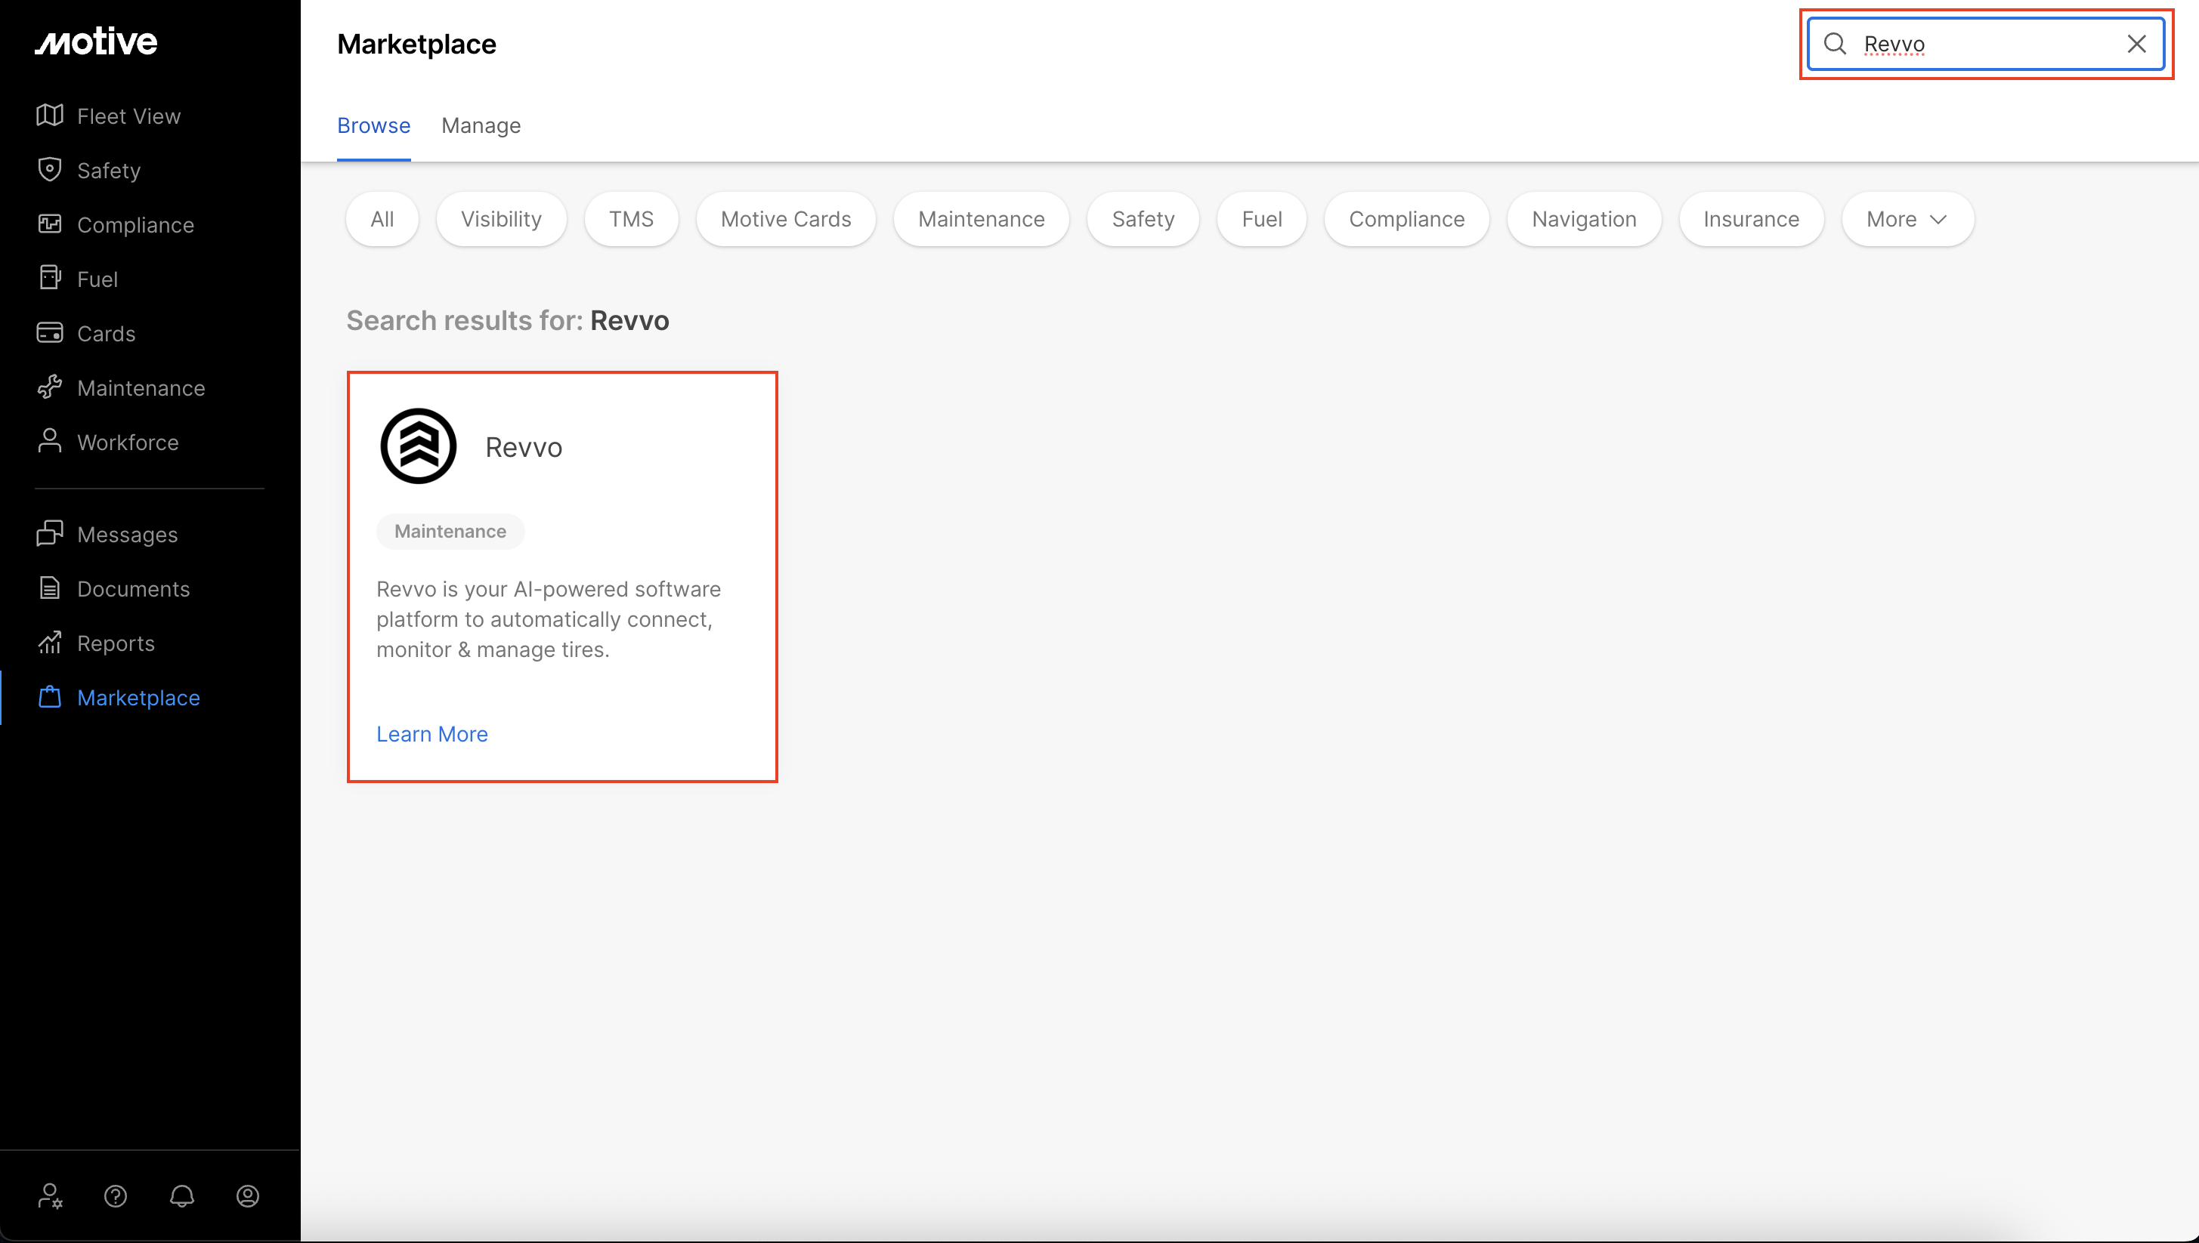Click the Fuel pump icon
This screenshot has height=1243, width=2199.
pos(50,279)
